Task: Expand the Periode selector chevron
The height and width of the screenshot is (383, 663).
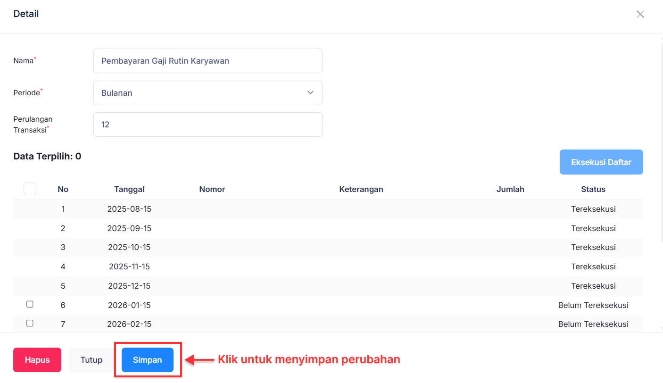Action: (x=310, y=93)
